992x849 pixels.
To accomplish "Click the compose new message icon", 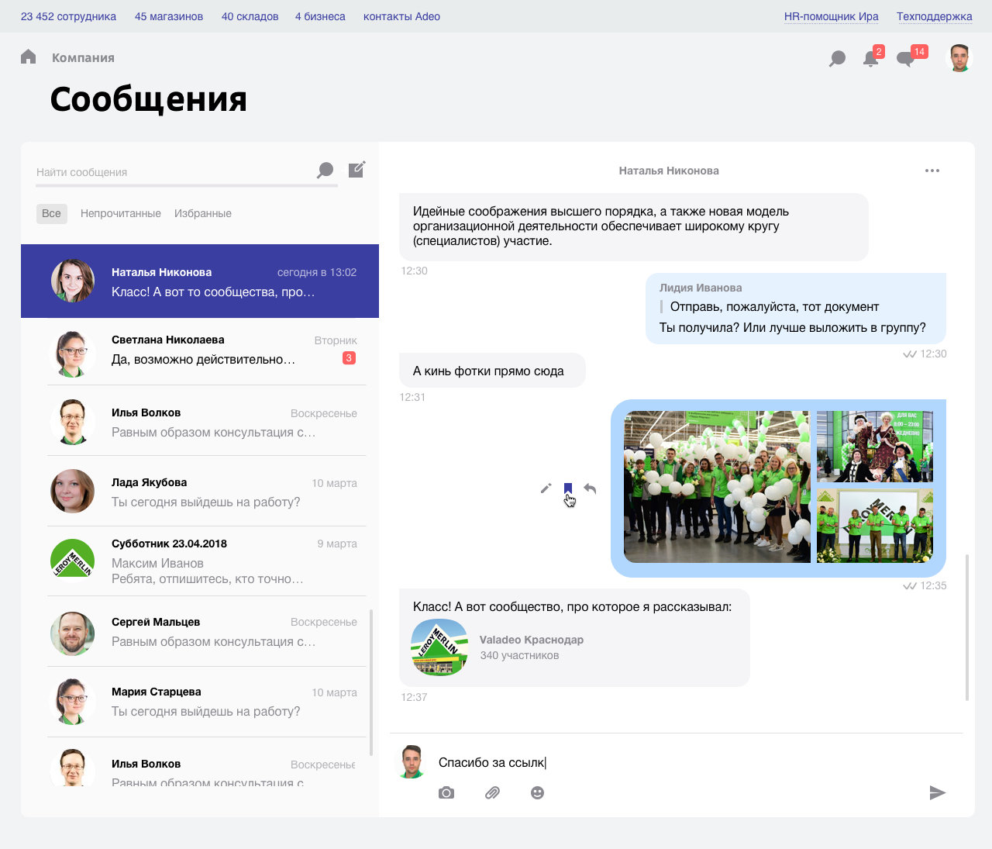I will click(356, 170).
